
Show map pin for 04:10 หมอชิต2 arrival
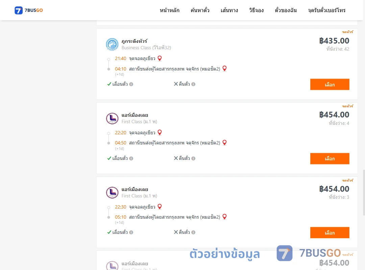224,69
